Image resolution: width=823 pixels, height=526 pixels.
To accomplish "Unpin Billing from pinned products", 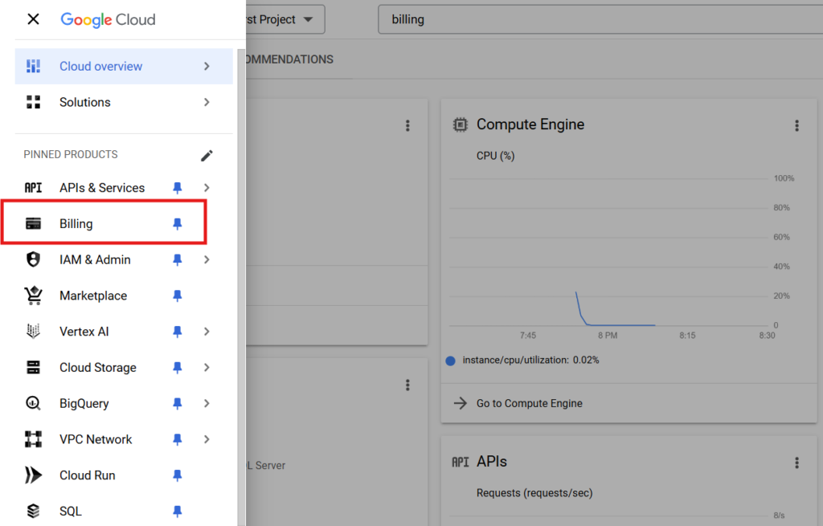I will pyautogui.click(x=178, y=224).
